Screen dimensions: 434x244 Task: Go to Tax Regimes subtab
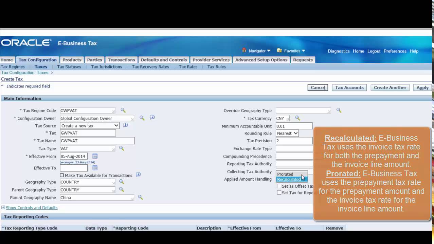coord(13,67)
